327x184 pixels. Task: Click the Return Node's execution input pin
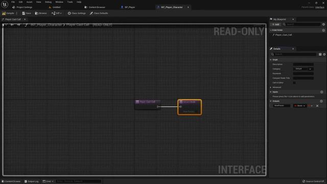pos(180,107)
